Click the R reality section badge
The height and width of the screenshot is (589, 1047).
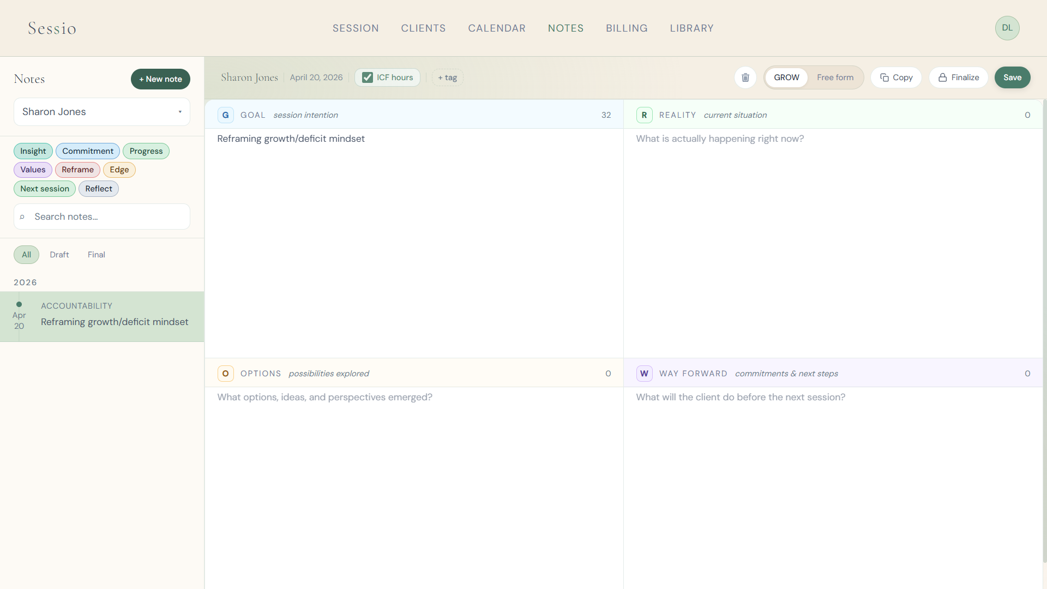click(x=644, y=115)
